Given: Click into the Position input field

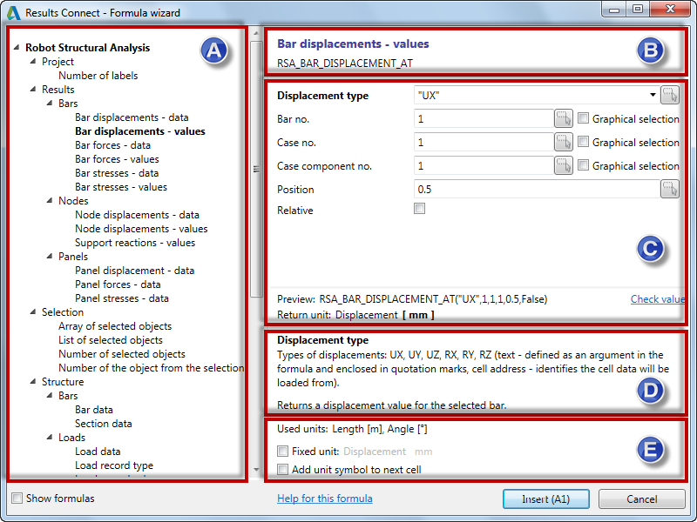Looking at the screenshot, I should click(537, 189).
